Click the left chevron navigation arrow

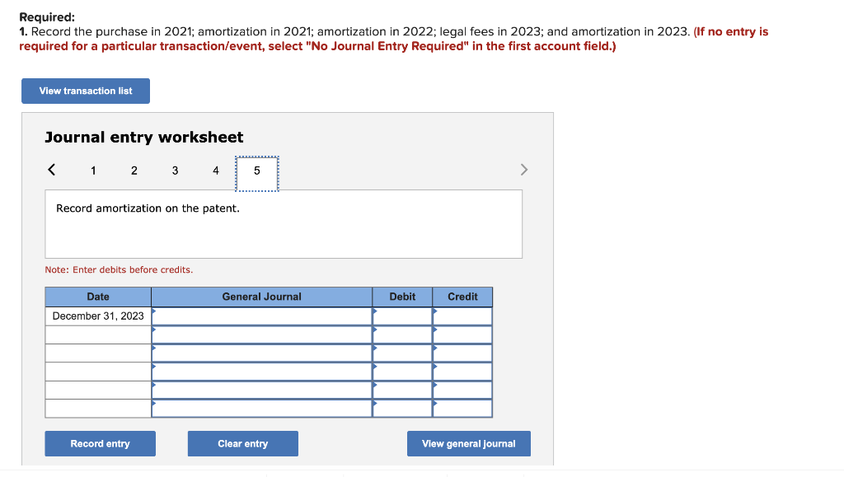51,169
